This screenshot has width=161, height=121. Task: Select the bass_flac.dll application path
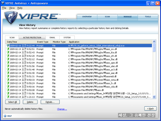pos(93,59)
